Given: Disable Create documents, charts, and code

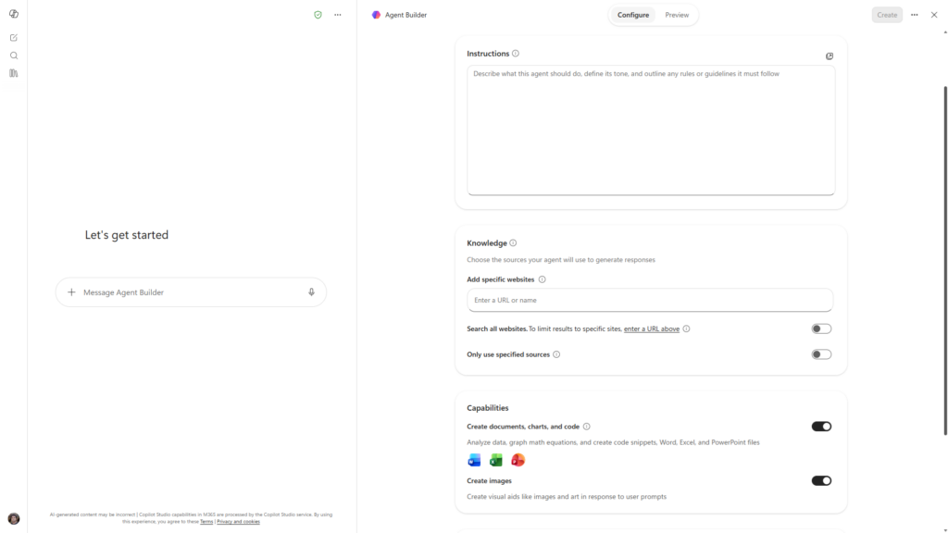Looking at the screenshot, I should pyautogui.click(x=821, y=427).
